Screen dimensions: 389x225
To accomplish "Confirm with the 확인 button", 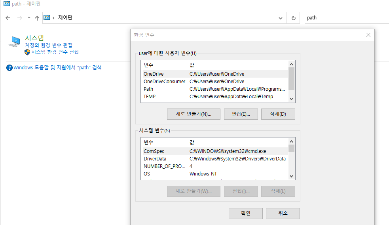I will click(x=246, y=214).
